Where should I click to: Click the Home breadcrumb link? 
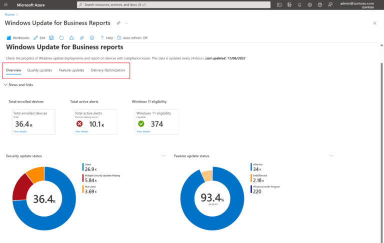point(9,14)
